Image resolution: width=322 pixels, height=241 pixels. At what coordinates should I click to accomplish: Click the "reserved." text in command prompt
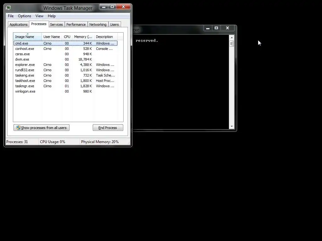(x=147, y=40)
